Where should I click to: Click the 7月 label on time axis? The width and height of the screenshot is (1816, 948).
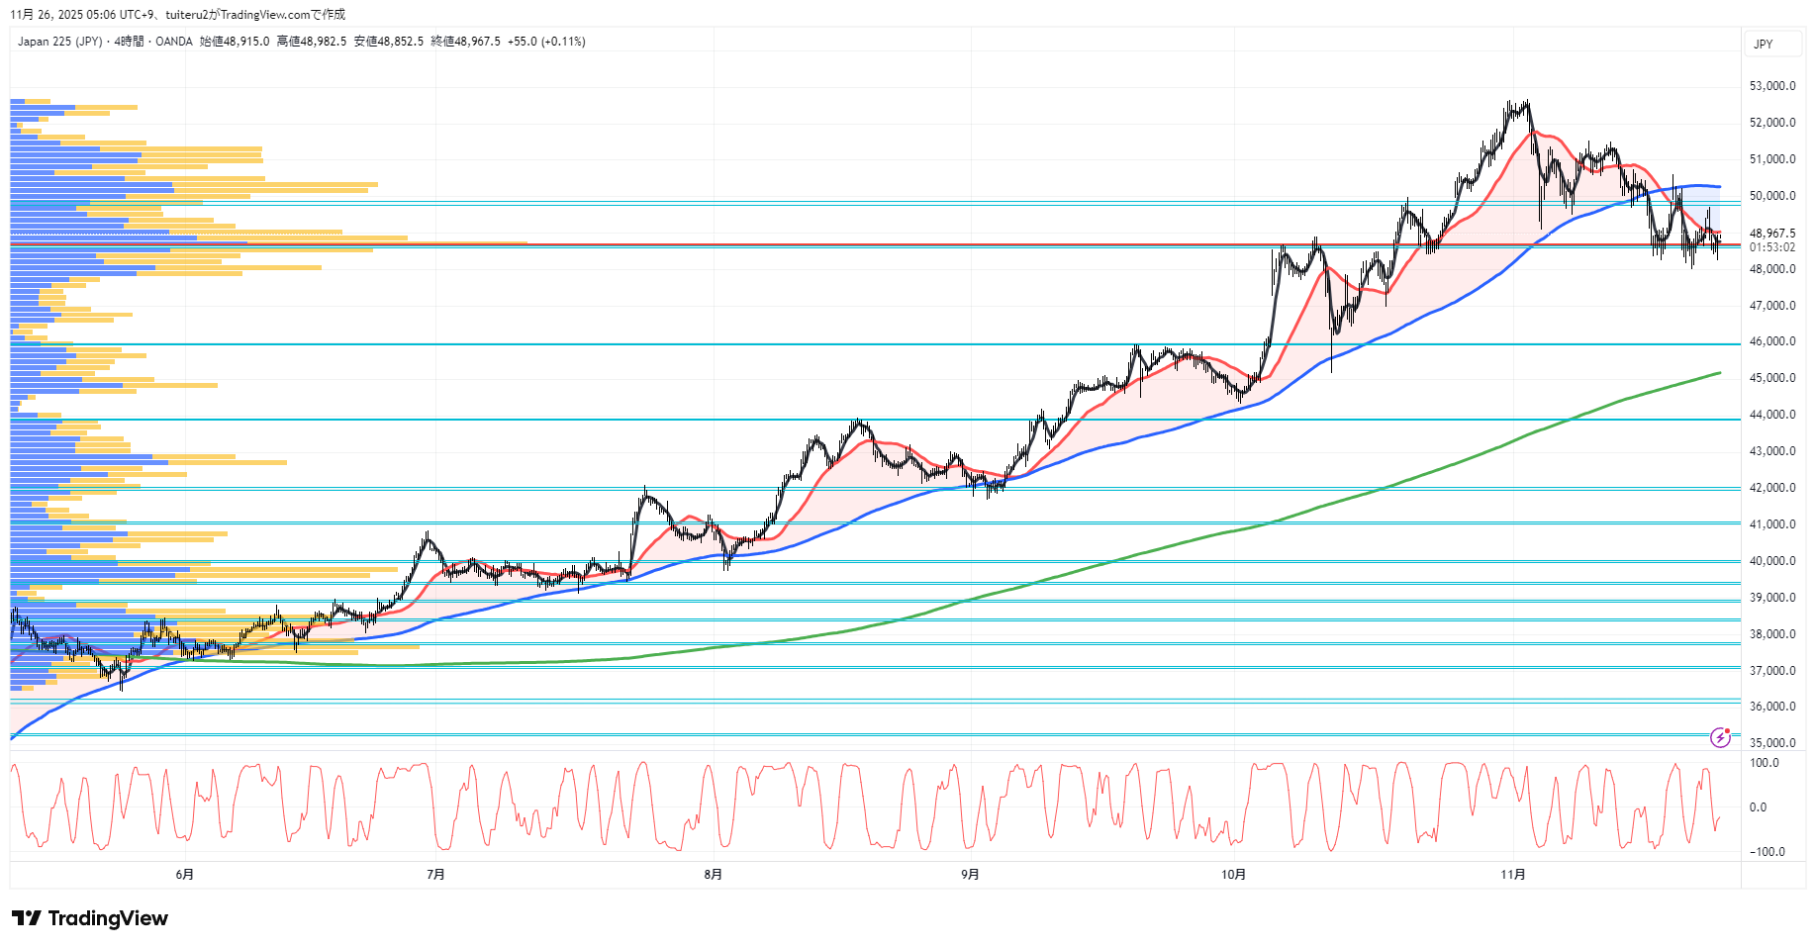click(x=435, y=874)
